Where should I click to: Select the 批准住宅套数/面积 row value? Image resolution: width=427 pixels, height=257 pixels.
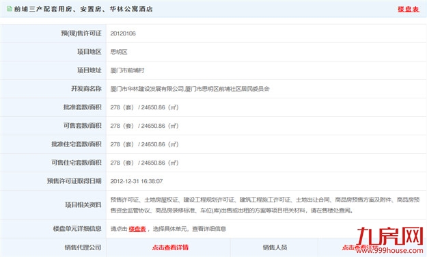click(144, 144)
